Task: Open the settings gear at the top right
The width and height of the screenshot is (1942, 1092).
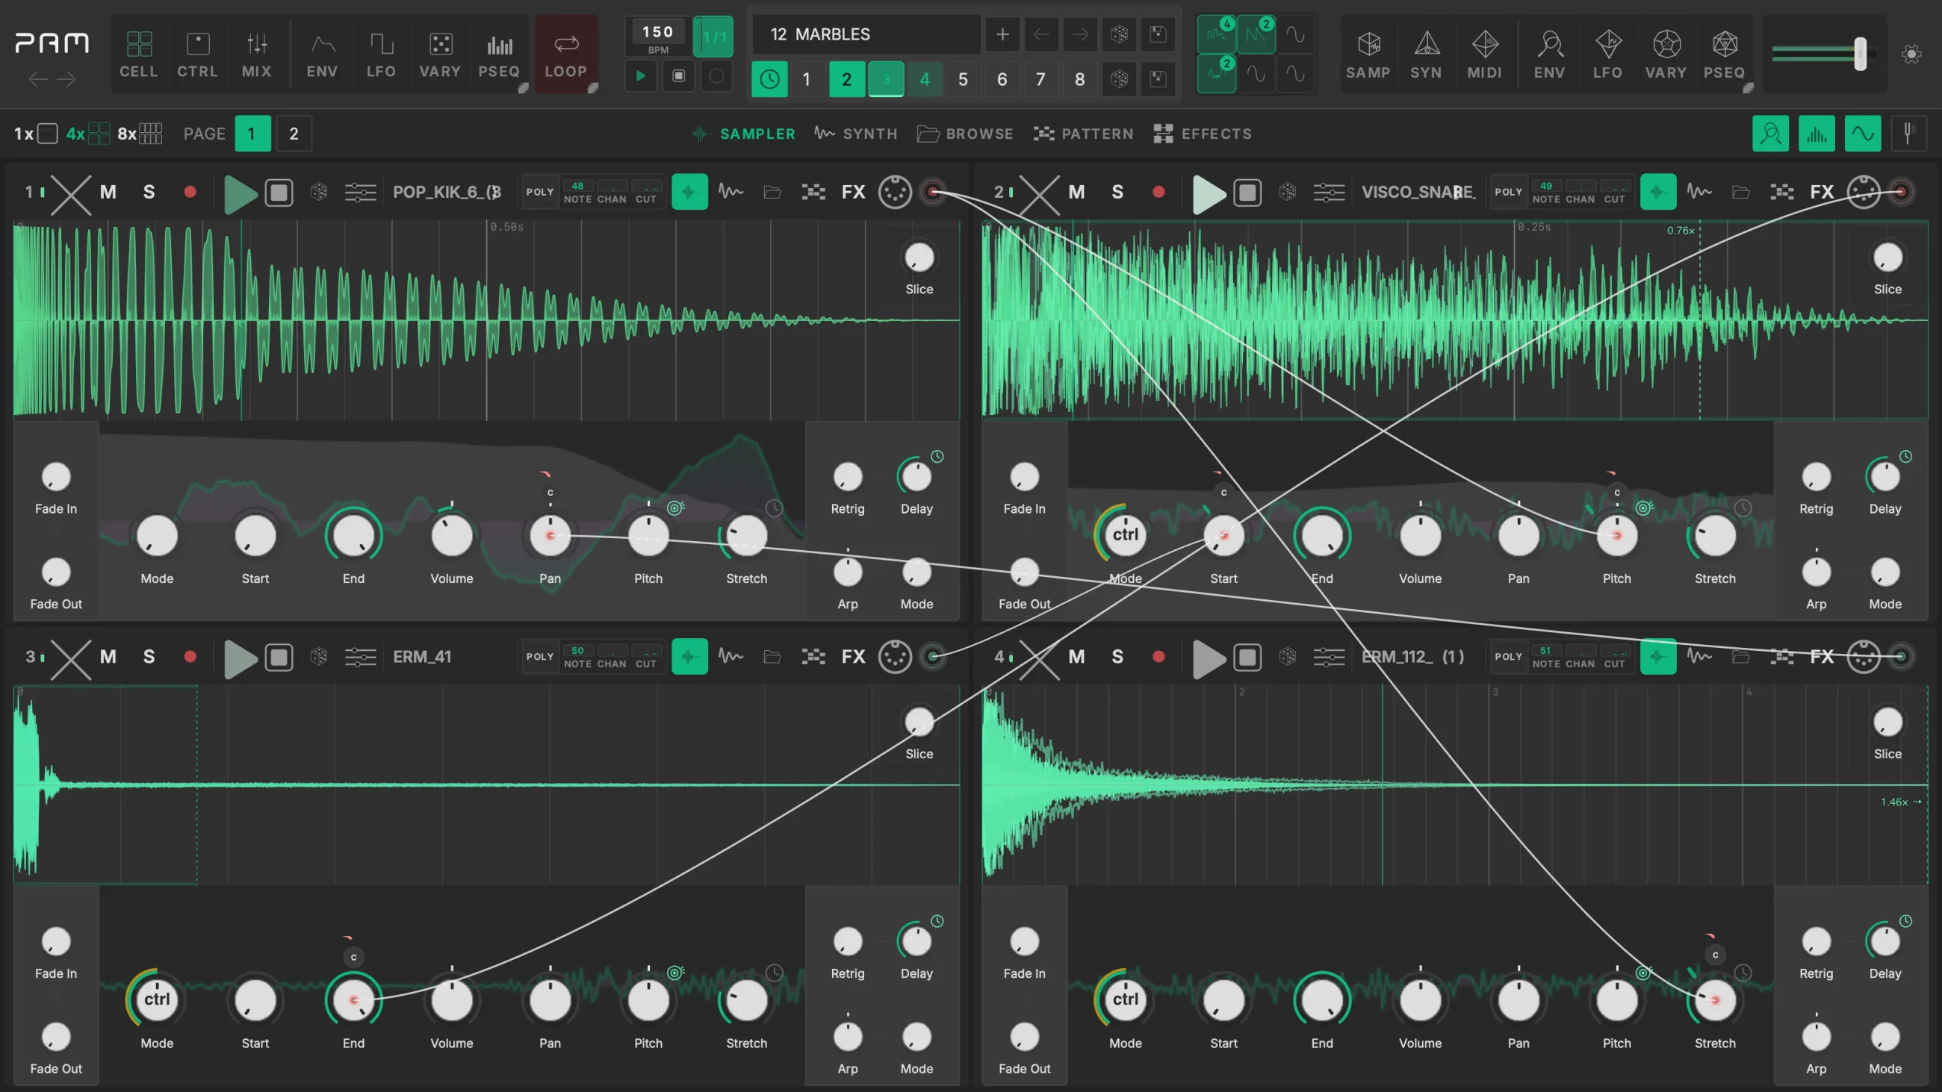Action: pos(1911,54)
